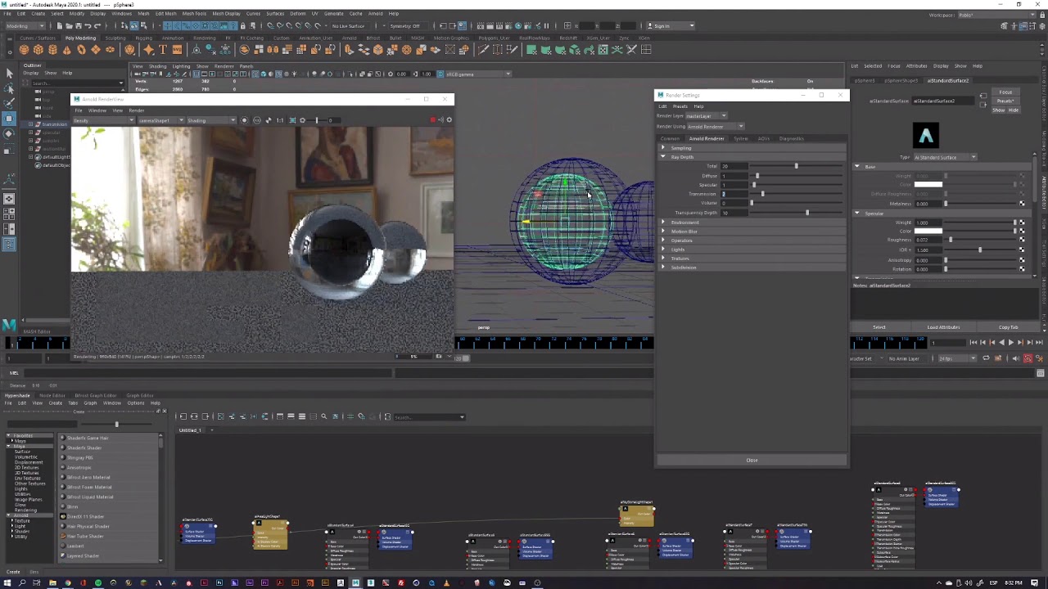Image resolution: width=1048 pixels, height=589 pixels.
Task: Open the Type Ai Standard Surface dropdown
Action: [x=944, y=157]
